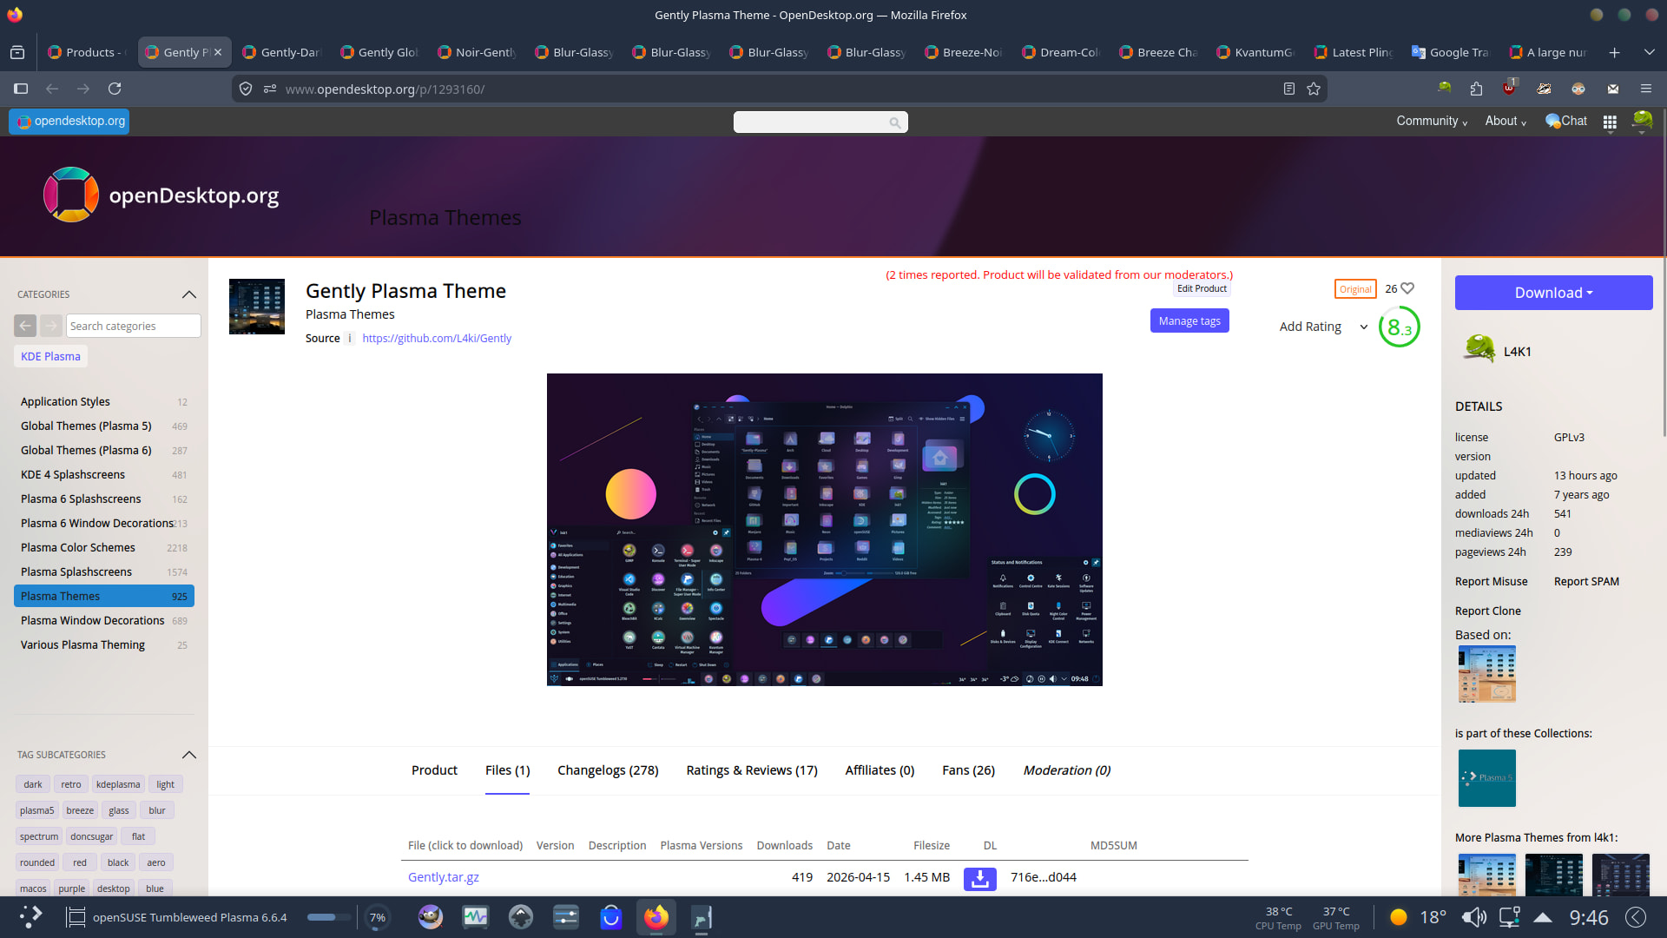Open the Community dropdown menu
This screenshot has width=1667, height=938.
point(1431,122)
